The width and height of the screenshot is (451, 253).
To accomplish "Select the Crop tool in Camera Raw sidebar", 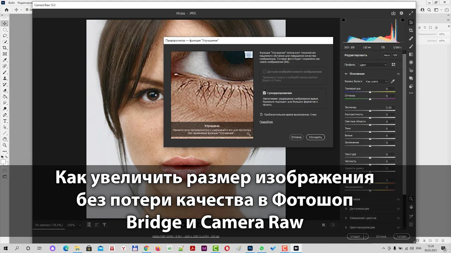I will 411,31.
